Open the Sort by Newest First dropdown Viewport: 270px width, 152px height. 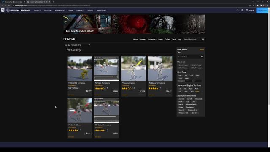pos(81,45)
